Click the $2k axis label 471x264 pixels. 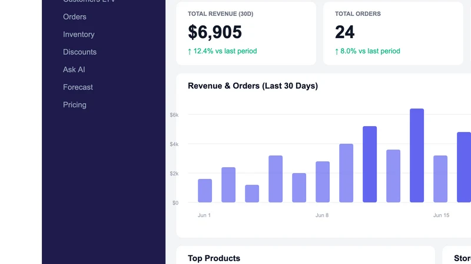[174, 174]
